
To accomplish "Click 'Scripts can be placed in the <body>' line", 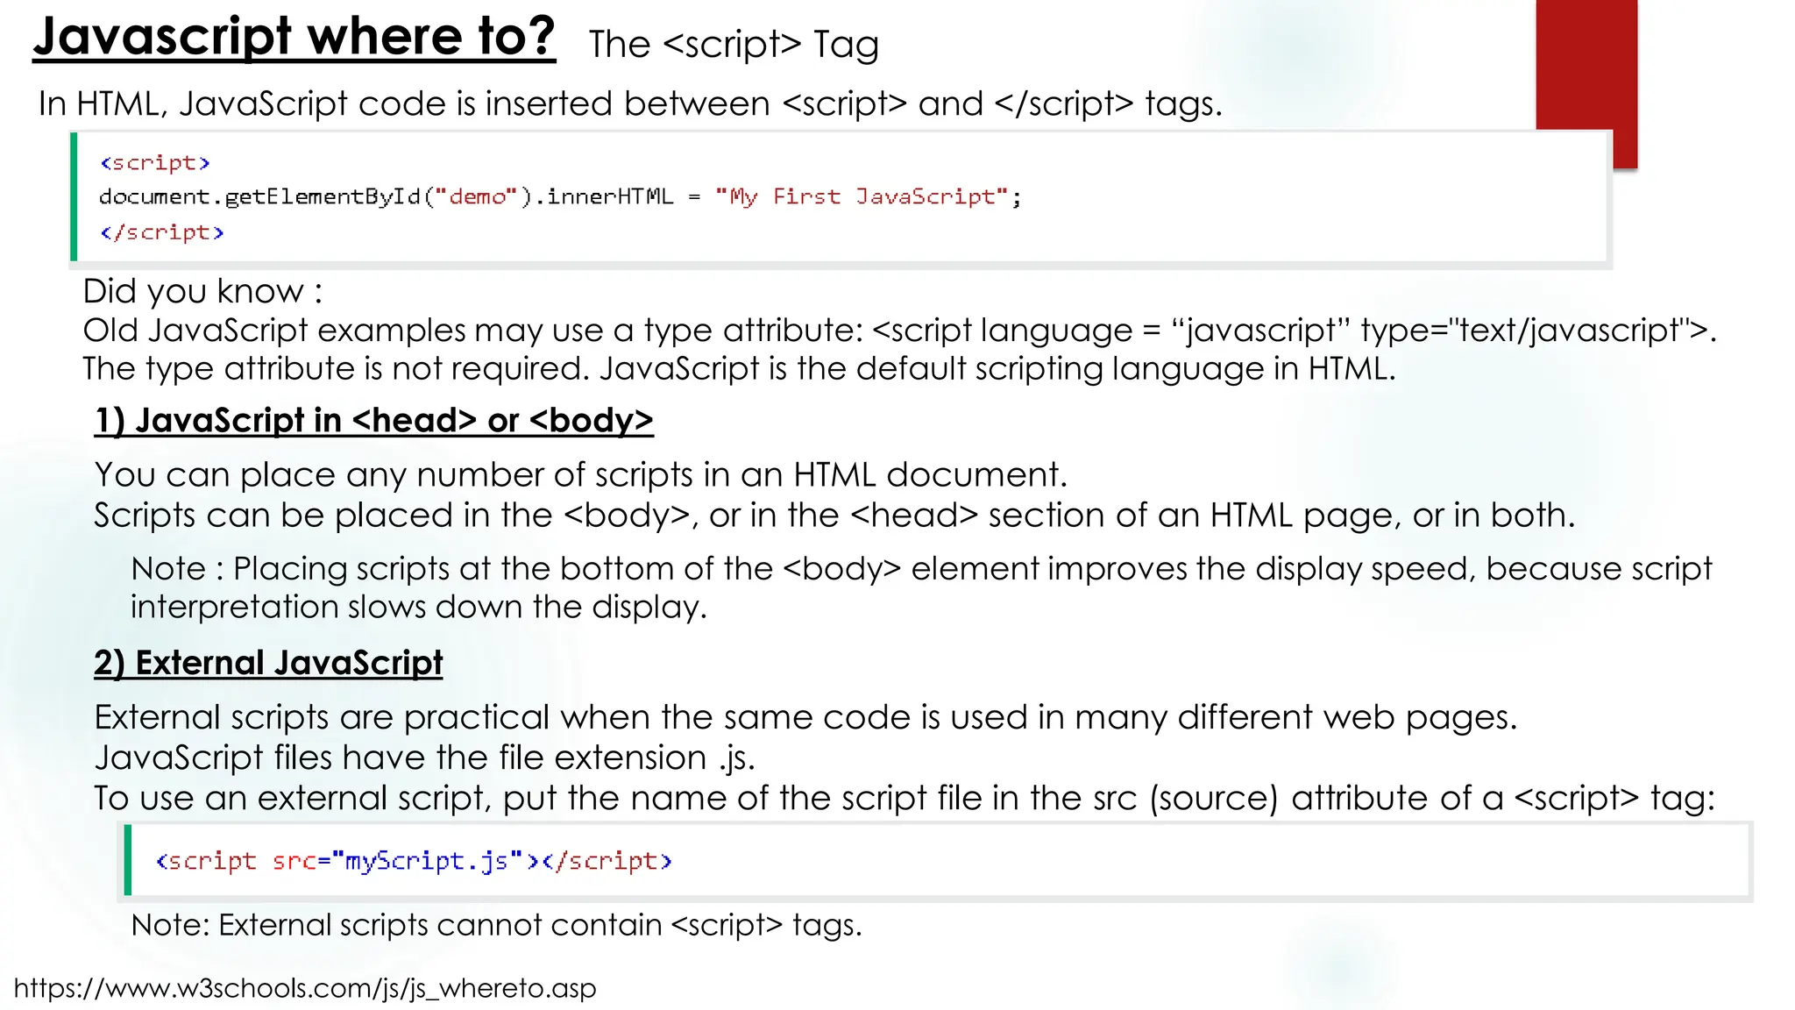I will 834,516.
